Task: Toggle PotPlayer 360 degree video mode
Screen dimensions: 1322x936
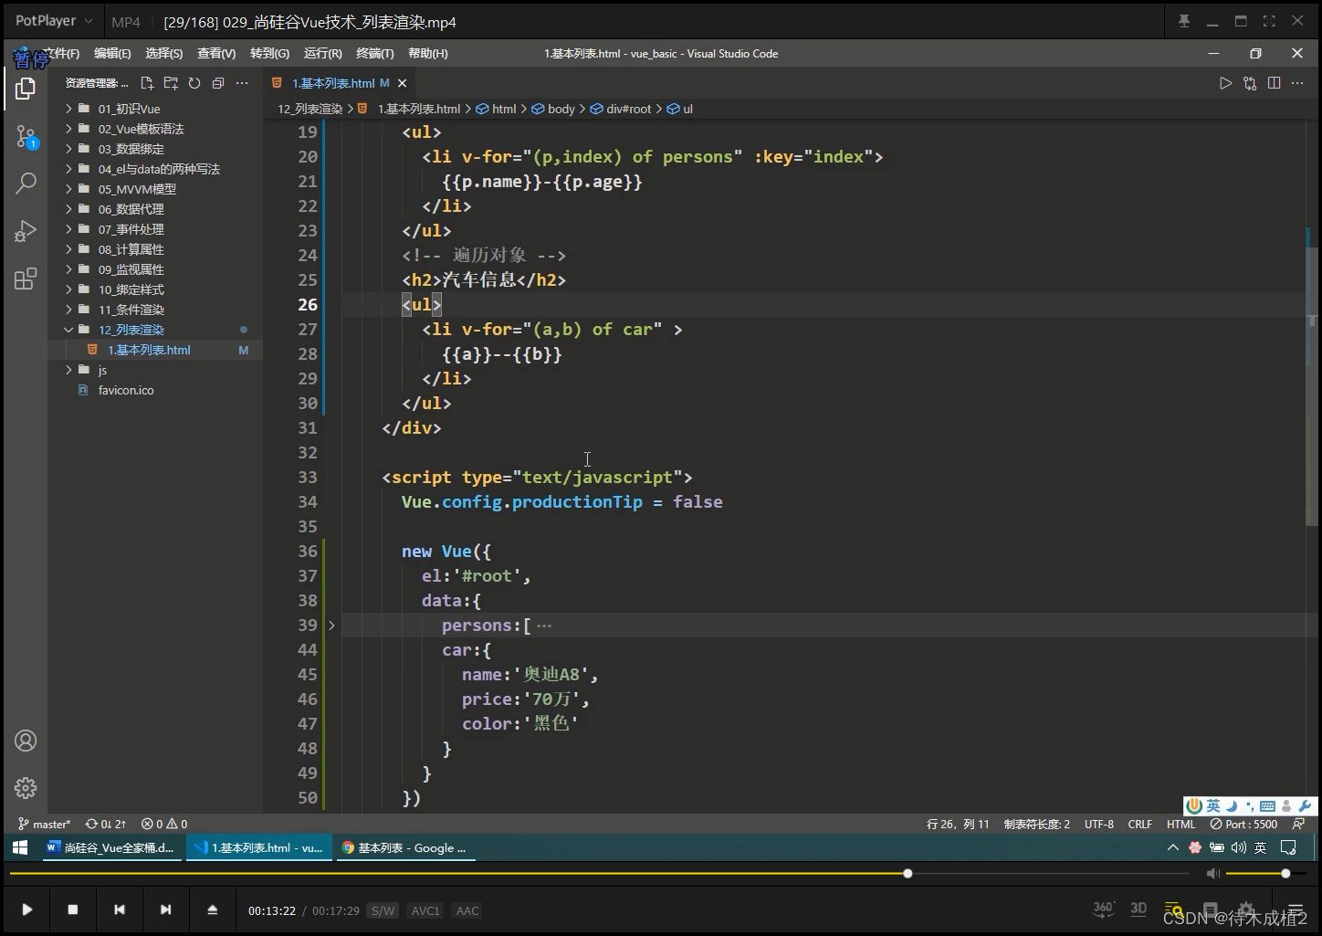Action: pos(1104,909)
